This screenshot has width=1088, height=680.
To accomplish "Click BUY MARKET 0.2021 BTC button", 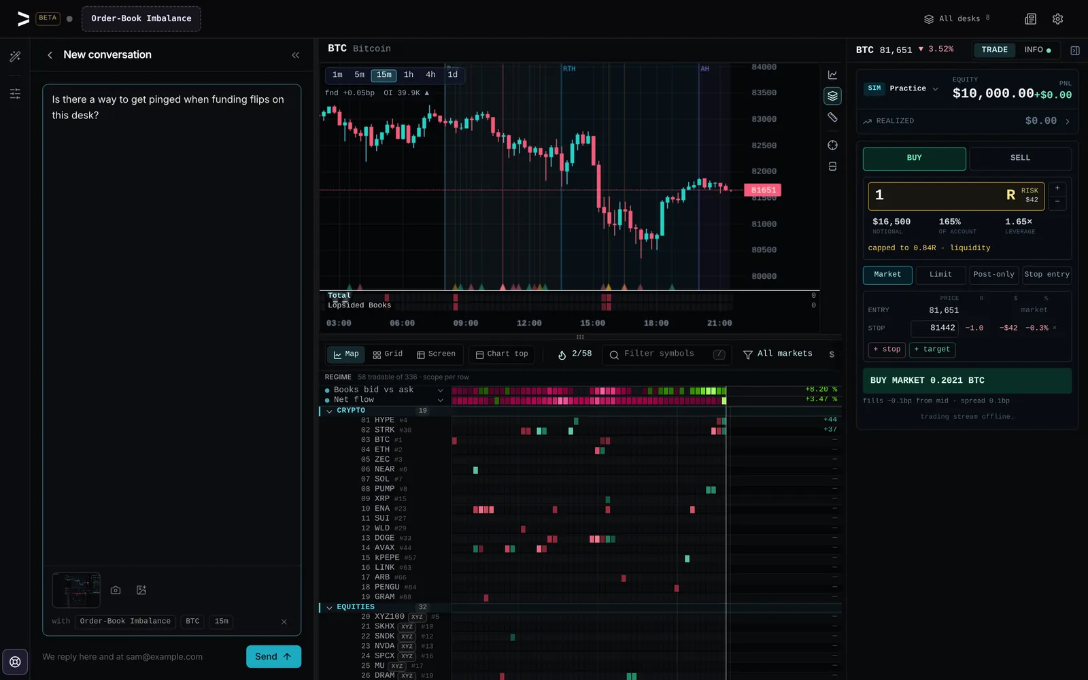I will pyautogui.click(x=967, y=381).
